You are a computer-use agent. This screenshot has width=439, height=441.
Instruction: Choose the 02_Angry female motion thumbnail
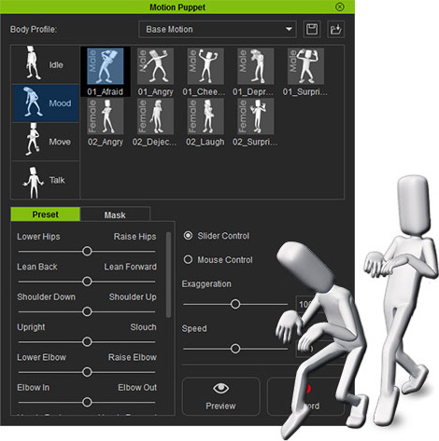106,117
